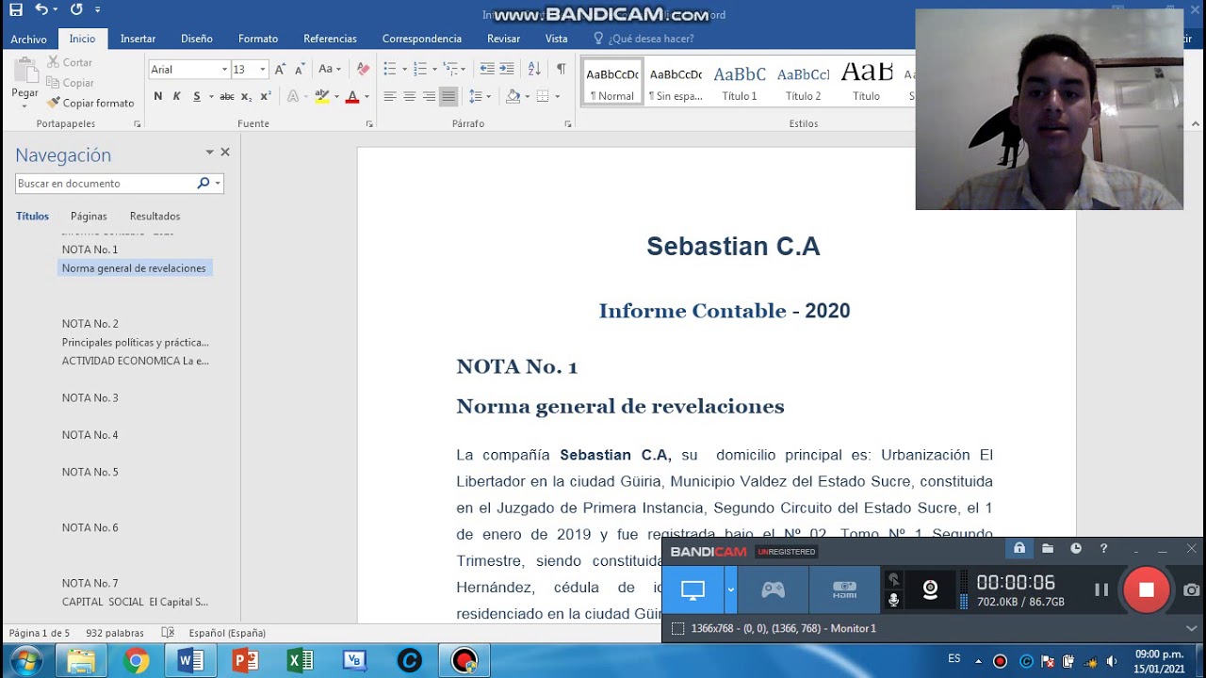Open the Arial font name dropdown
The width and height of the screenshot is (1206, 678).
(x=224, y=69)
